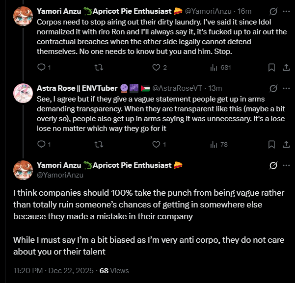Repost Astra Rose's tweet
The image size is (295, 283).
[99, 144]
